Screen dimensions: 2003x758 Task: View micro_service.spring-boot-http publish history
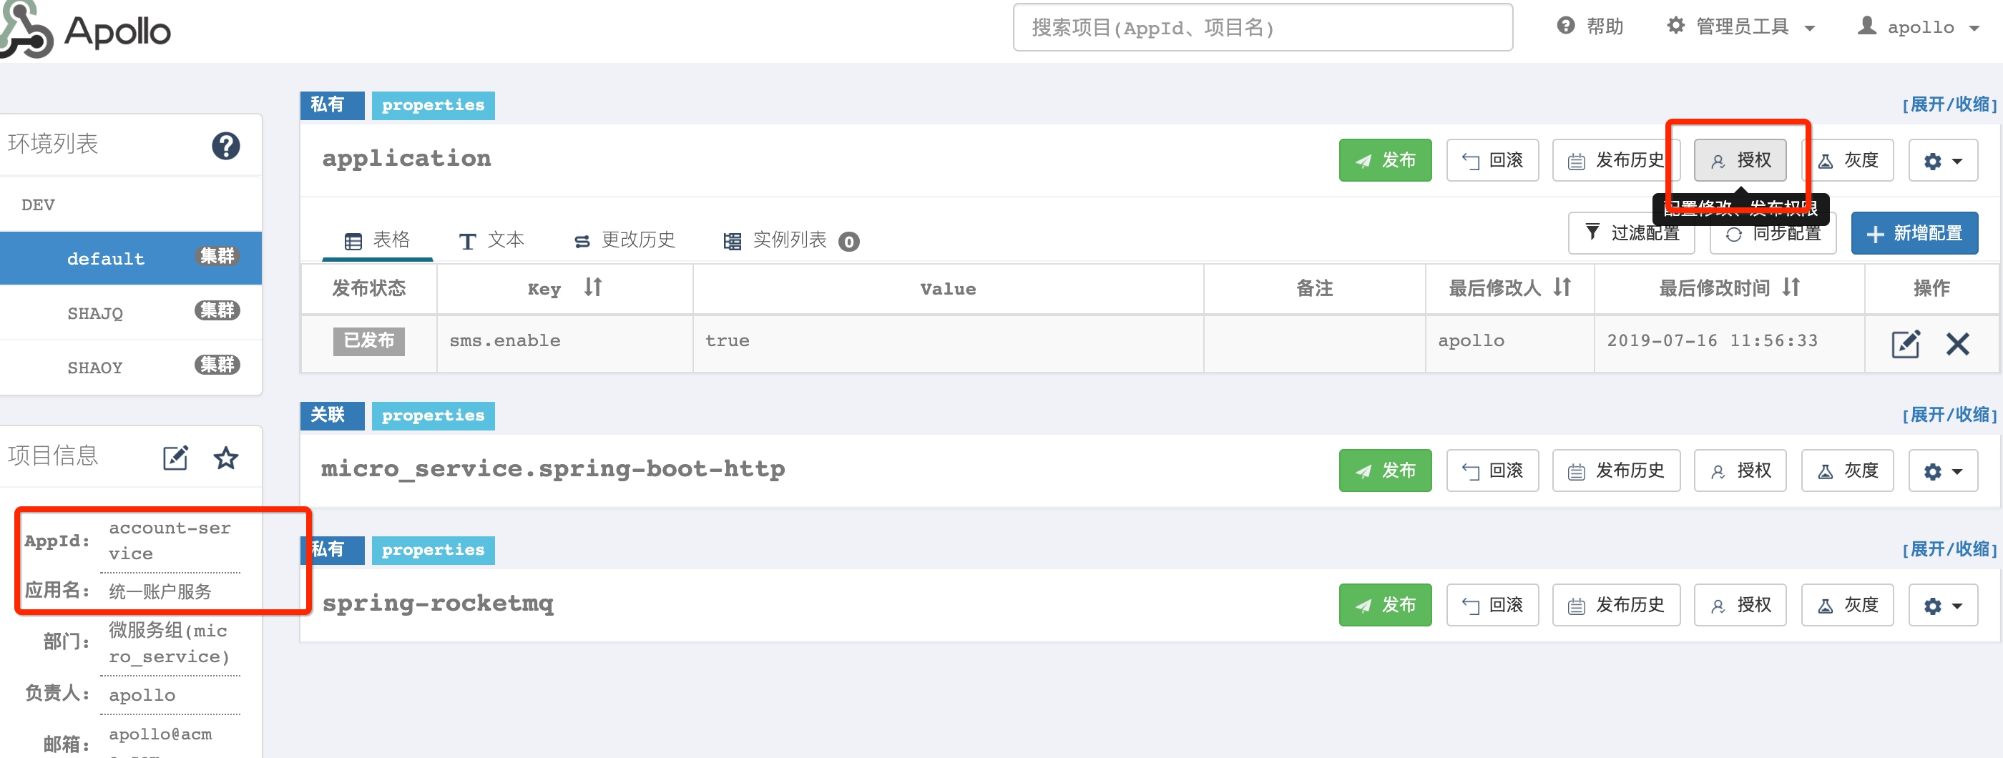pyautogui.click(x=1616, y=471)
